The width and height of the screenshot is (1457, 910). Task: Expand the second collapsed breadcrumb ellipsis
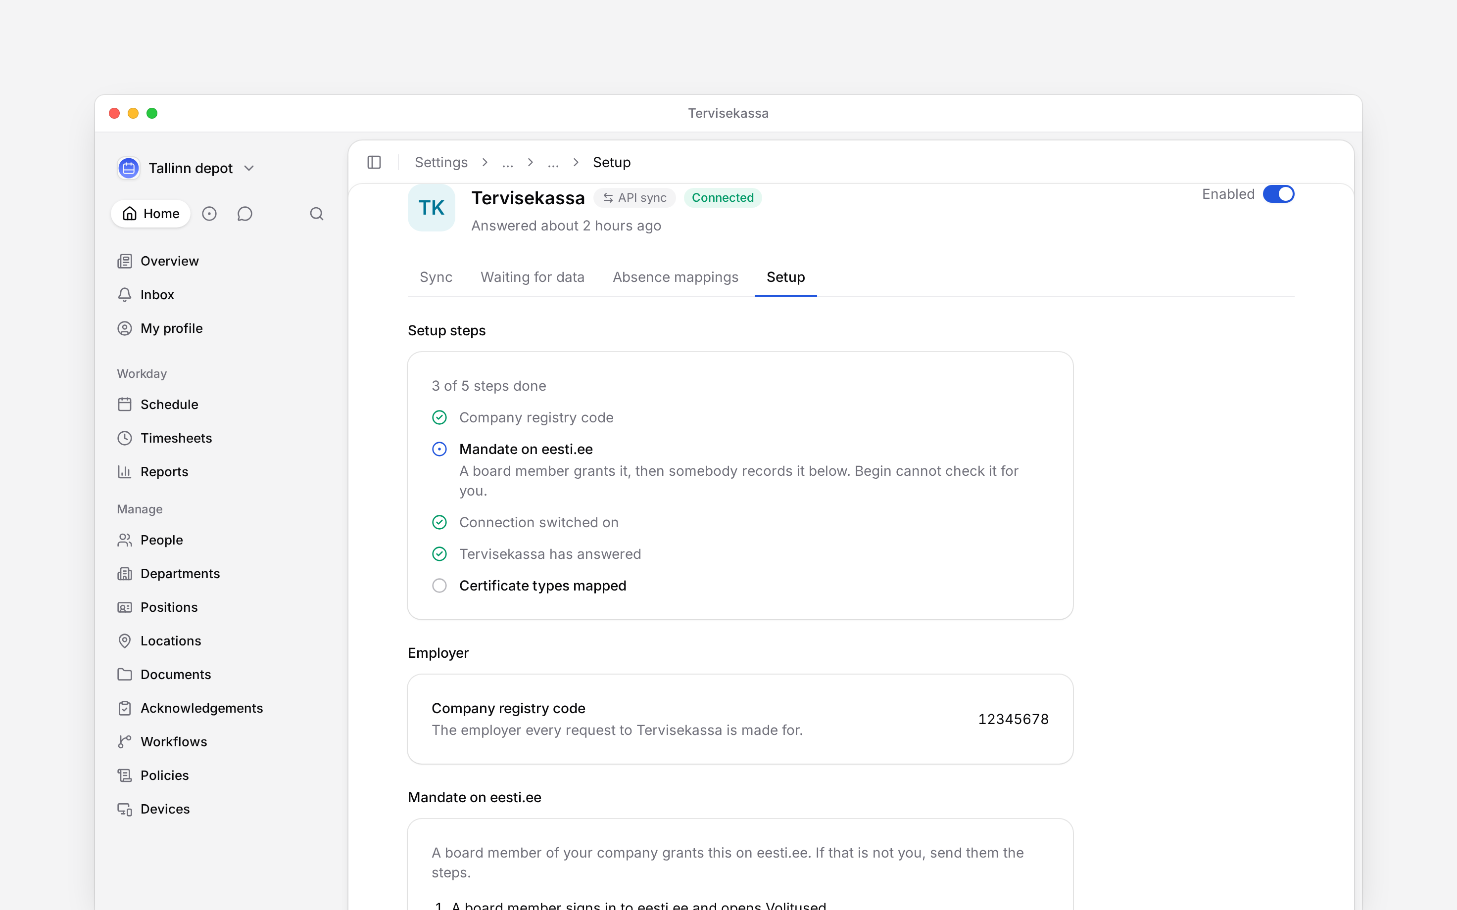coord(553,163)
